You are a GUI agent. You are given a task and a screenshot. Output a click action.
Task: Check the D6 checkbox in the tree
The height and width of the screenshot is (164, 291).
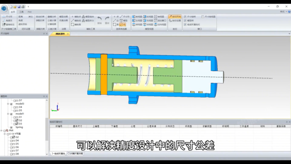coord(11,147)
